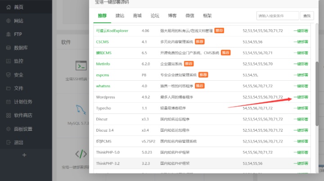This screenshot has width=324, height=181.
Task: Click one-click deploy for MetInfo
Action: point(301,64)
